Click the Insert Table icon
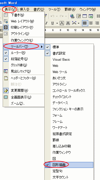Screen dimensions: 100x180 click(x=85, y=16)
